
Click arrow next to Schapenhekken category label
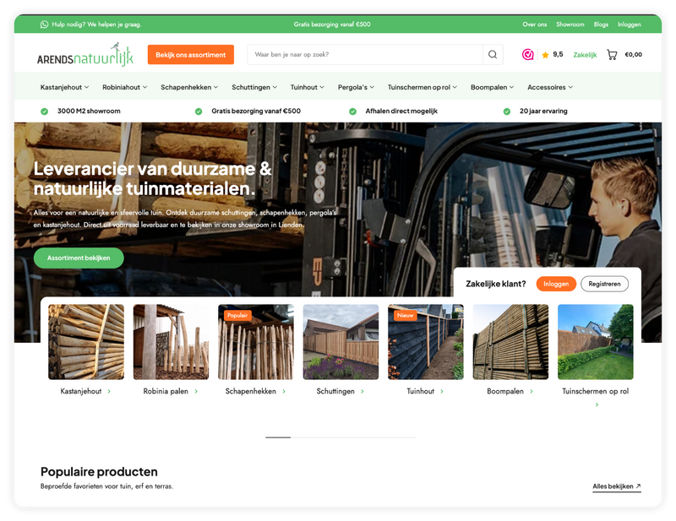click(284, 391)
